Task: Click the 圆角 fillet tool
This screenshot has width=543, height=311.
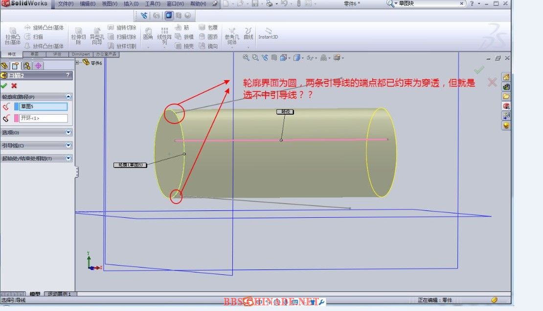Action: [x=148, y=34]
